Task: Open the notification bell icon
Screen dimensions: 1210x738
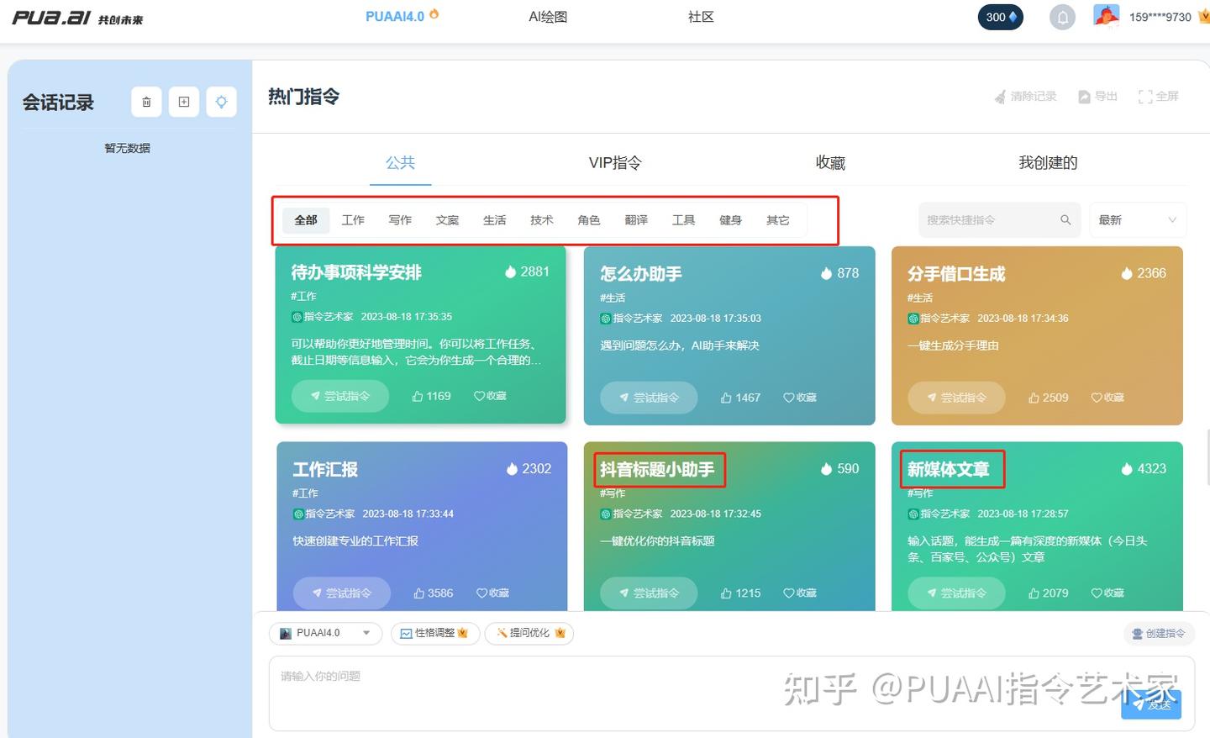Action: (1062, 16)
